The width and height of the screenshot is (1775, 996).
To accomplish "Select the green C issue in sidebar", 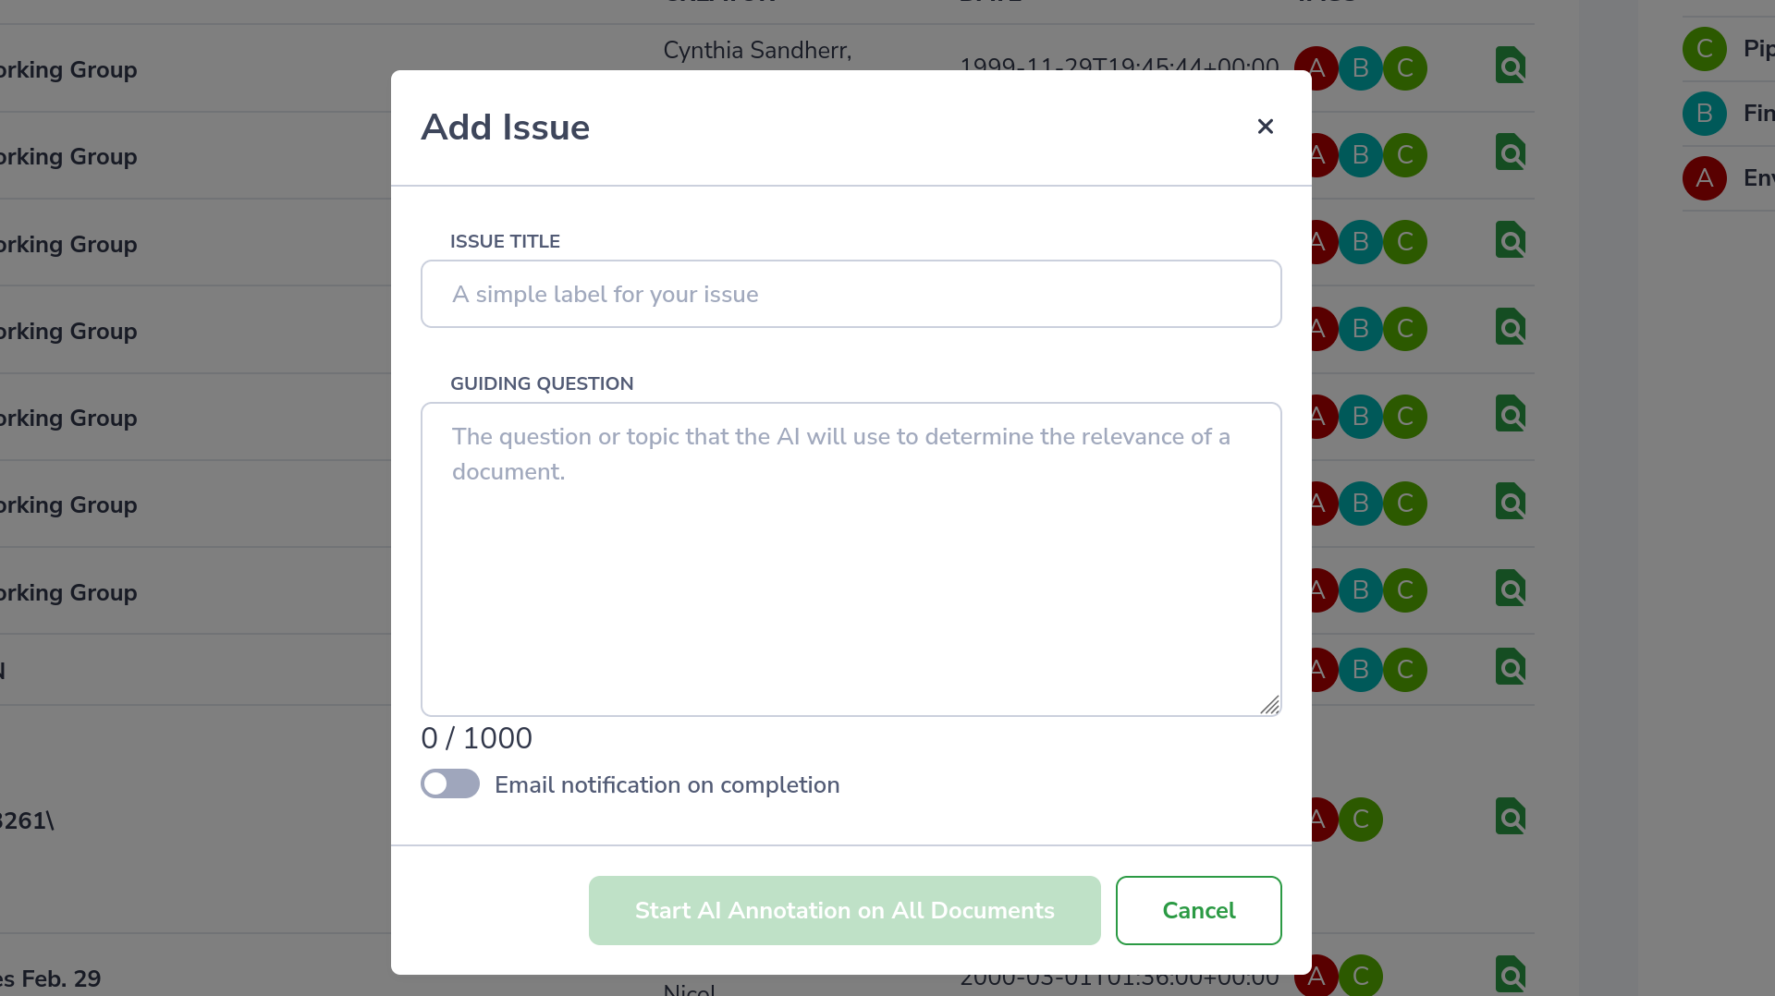I will 1705,49.
